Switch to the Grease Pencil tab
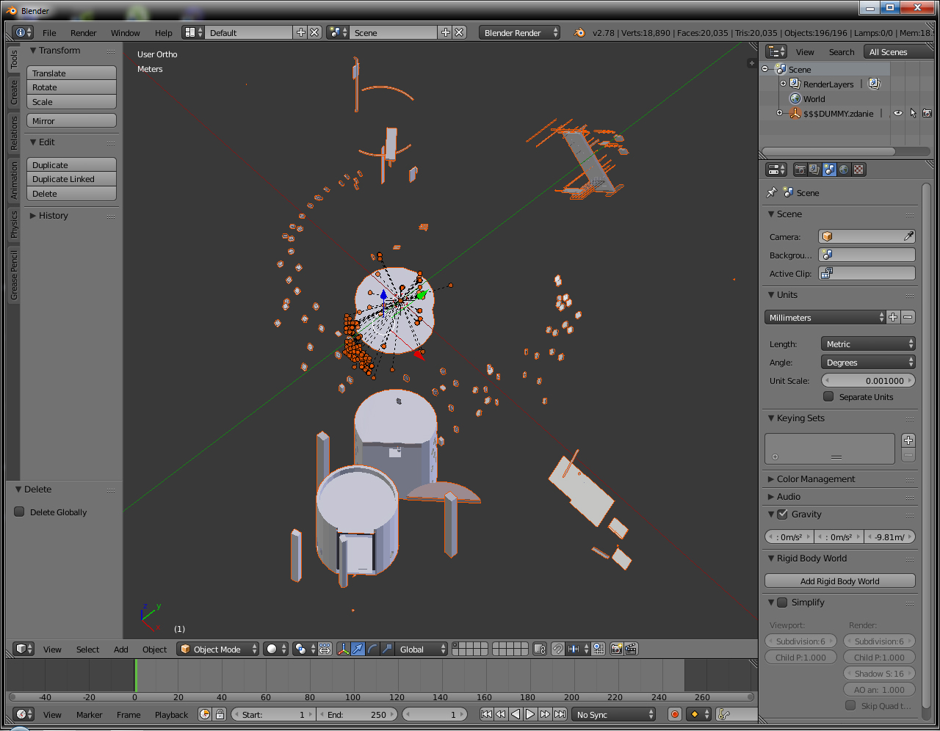Viewport: 940px width, 731px height. coord(13,274)
